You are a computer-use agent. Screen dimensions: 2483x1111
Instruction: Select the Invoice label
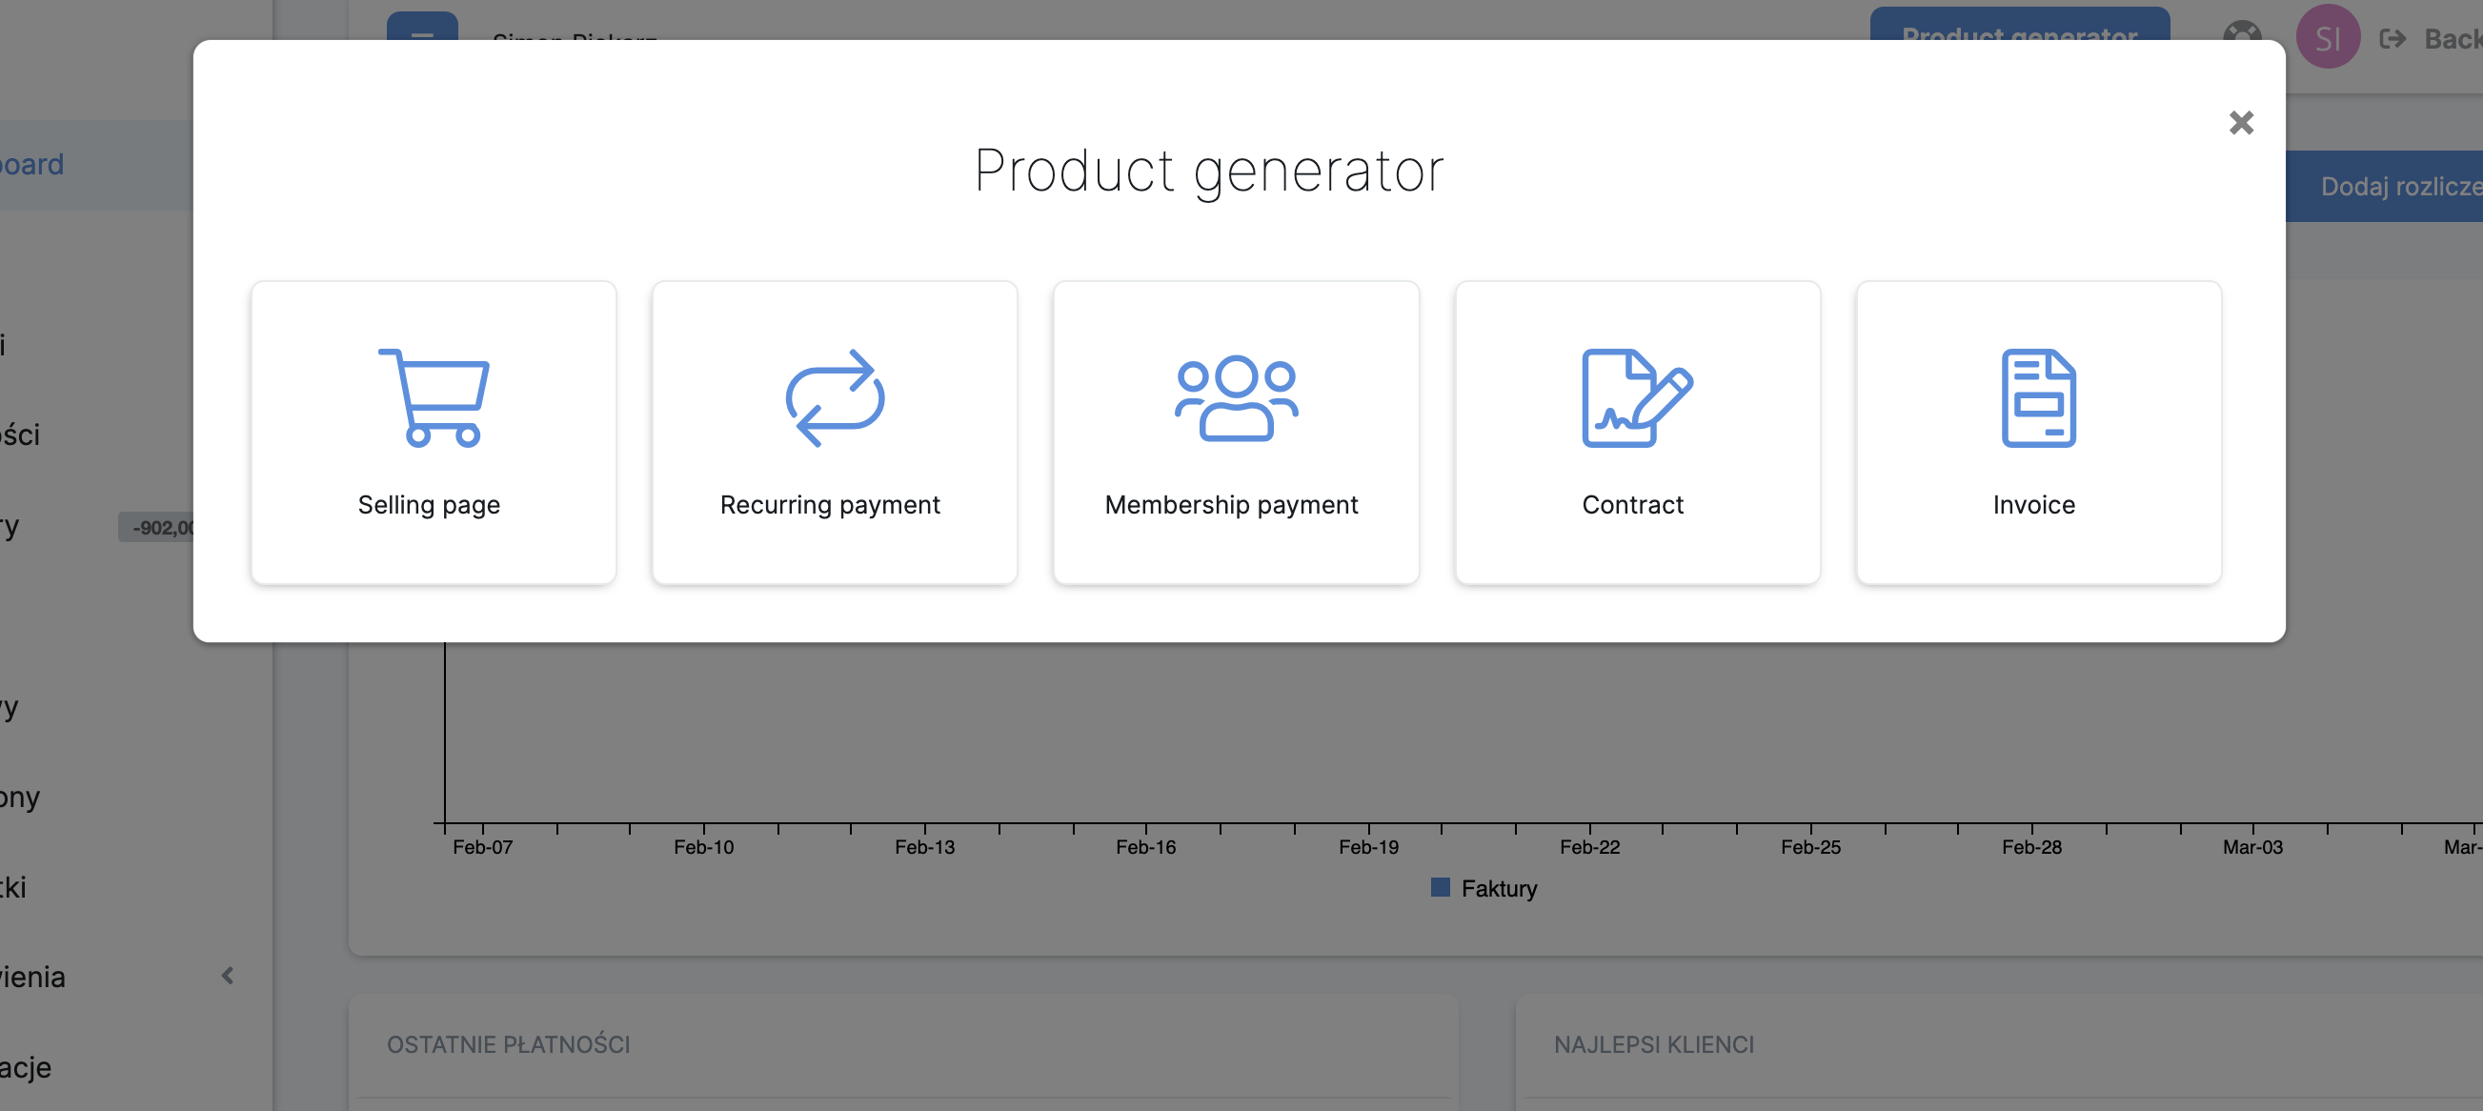[2034, 505]
